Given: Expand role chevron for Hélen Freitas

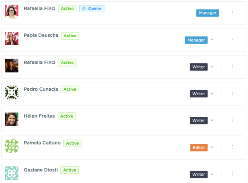Looking at the screenshot, I should pyautogui.click(x=212, y=120).
